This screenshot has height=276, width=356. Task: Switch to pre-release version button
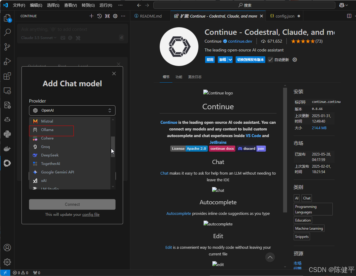click(x=250, y=60)
